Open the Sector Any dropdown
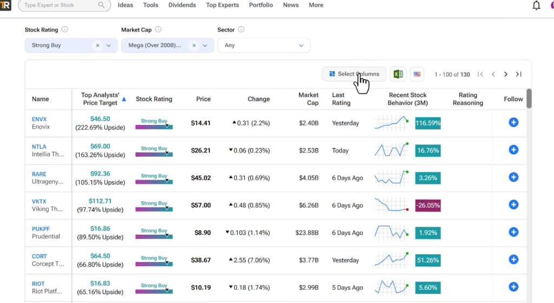 264,45
